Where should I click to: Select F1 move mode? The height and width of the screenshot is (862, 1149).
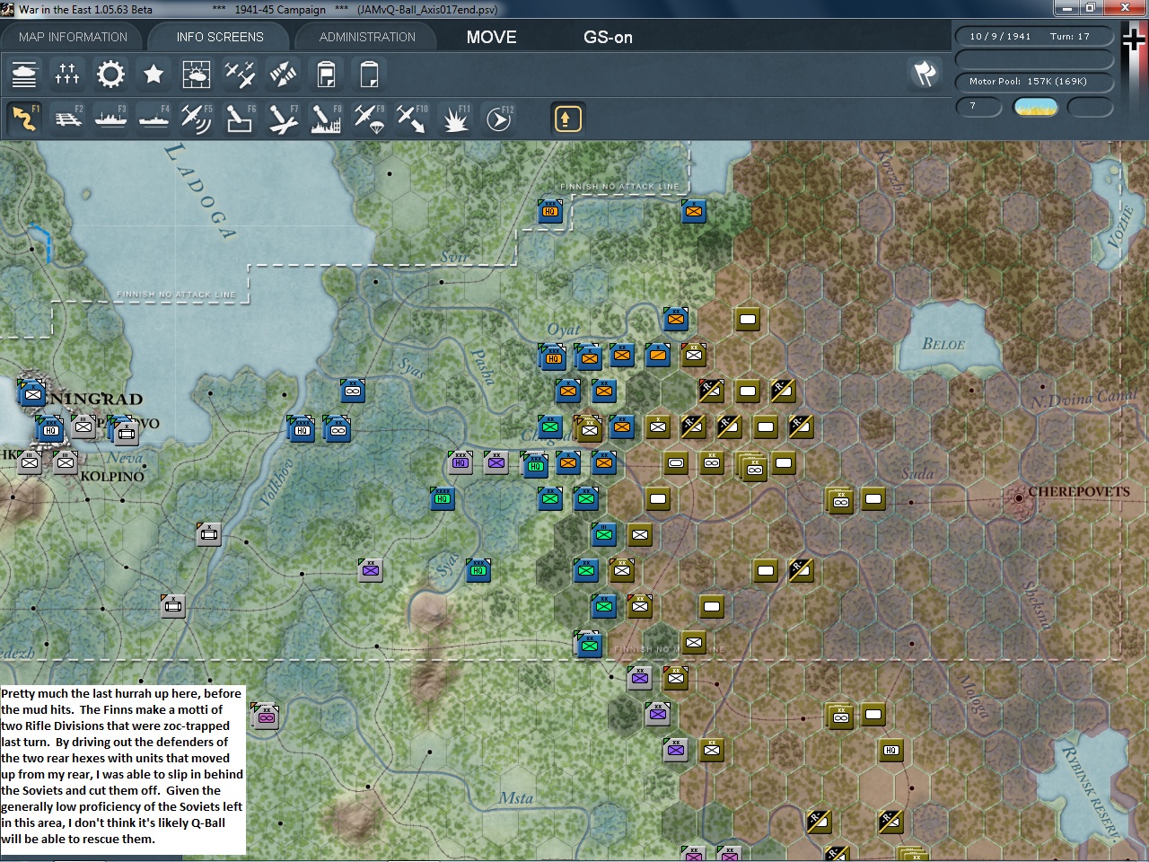24,119
